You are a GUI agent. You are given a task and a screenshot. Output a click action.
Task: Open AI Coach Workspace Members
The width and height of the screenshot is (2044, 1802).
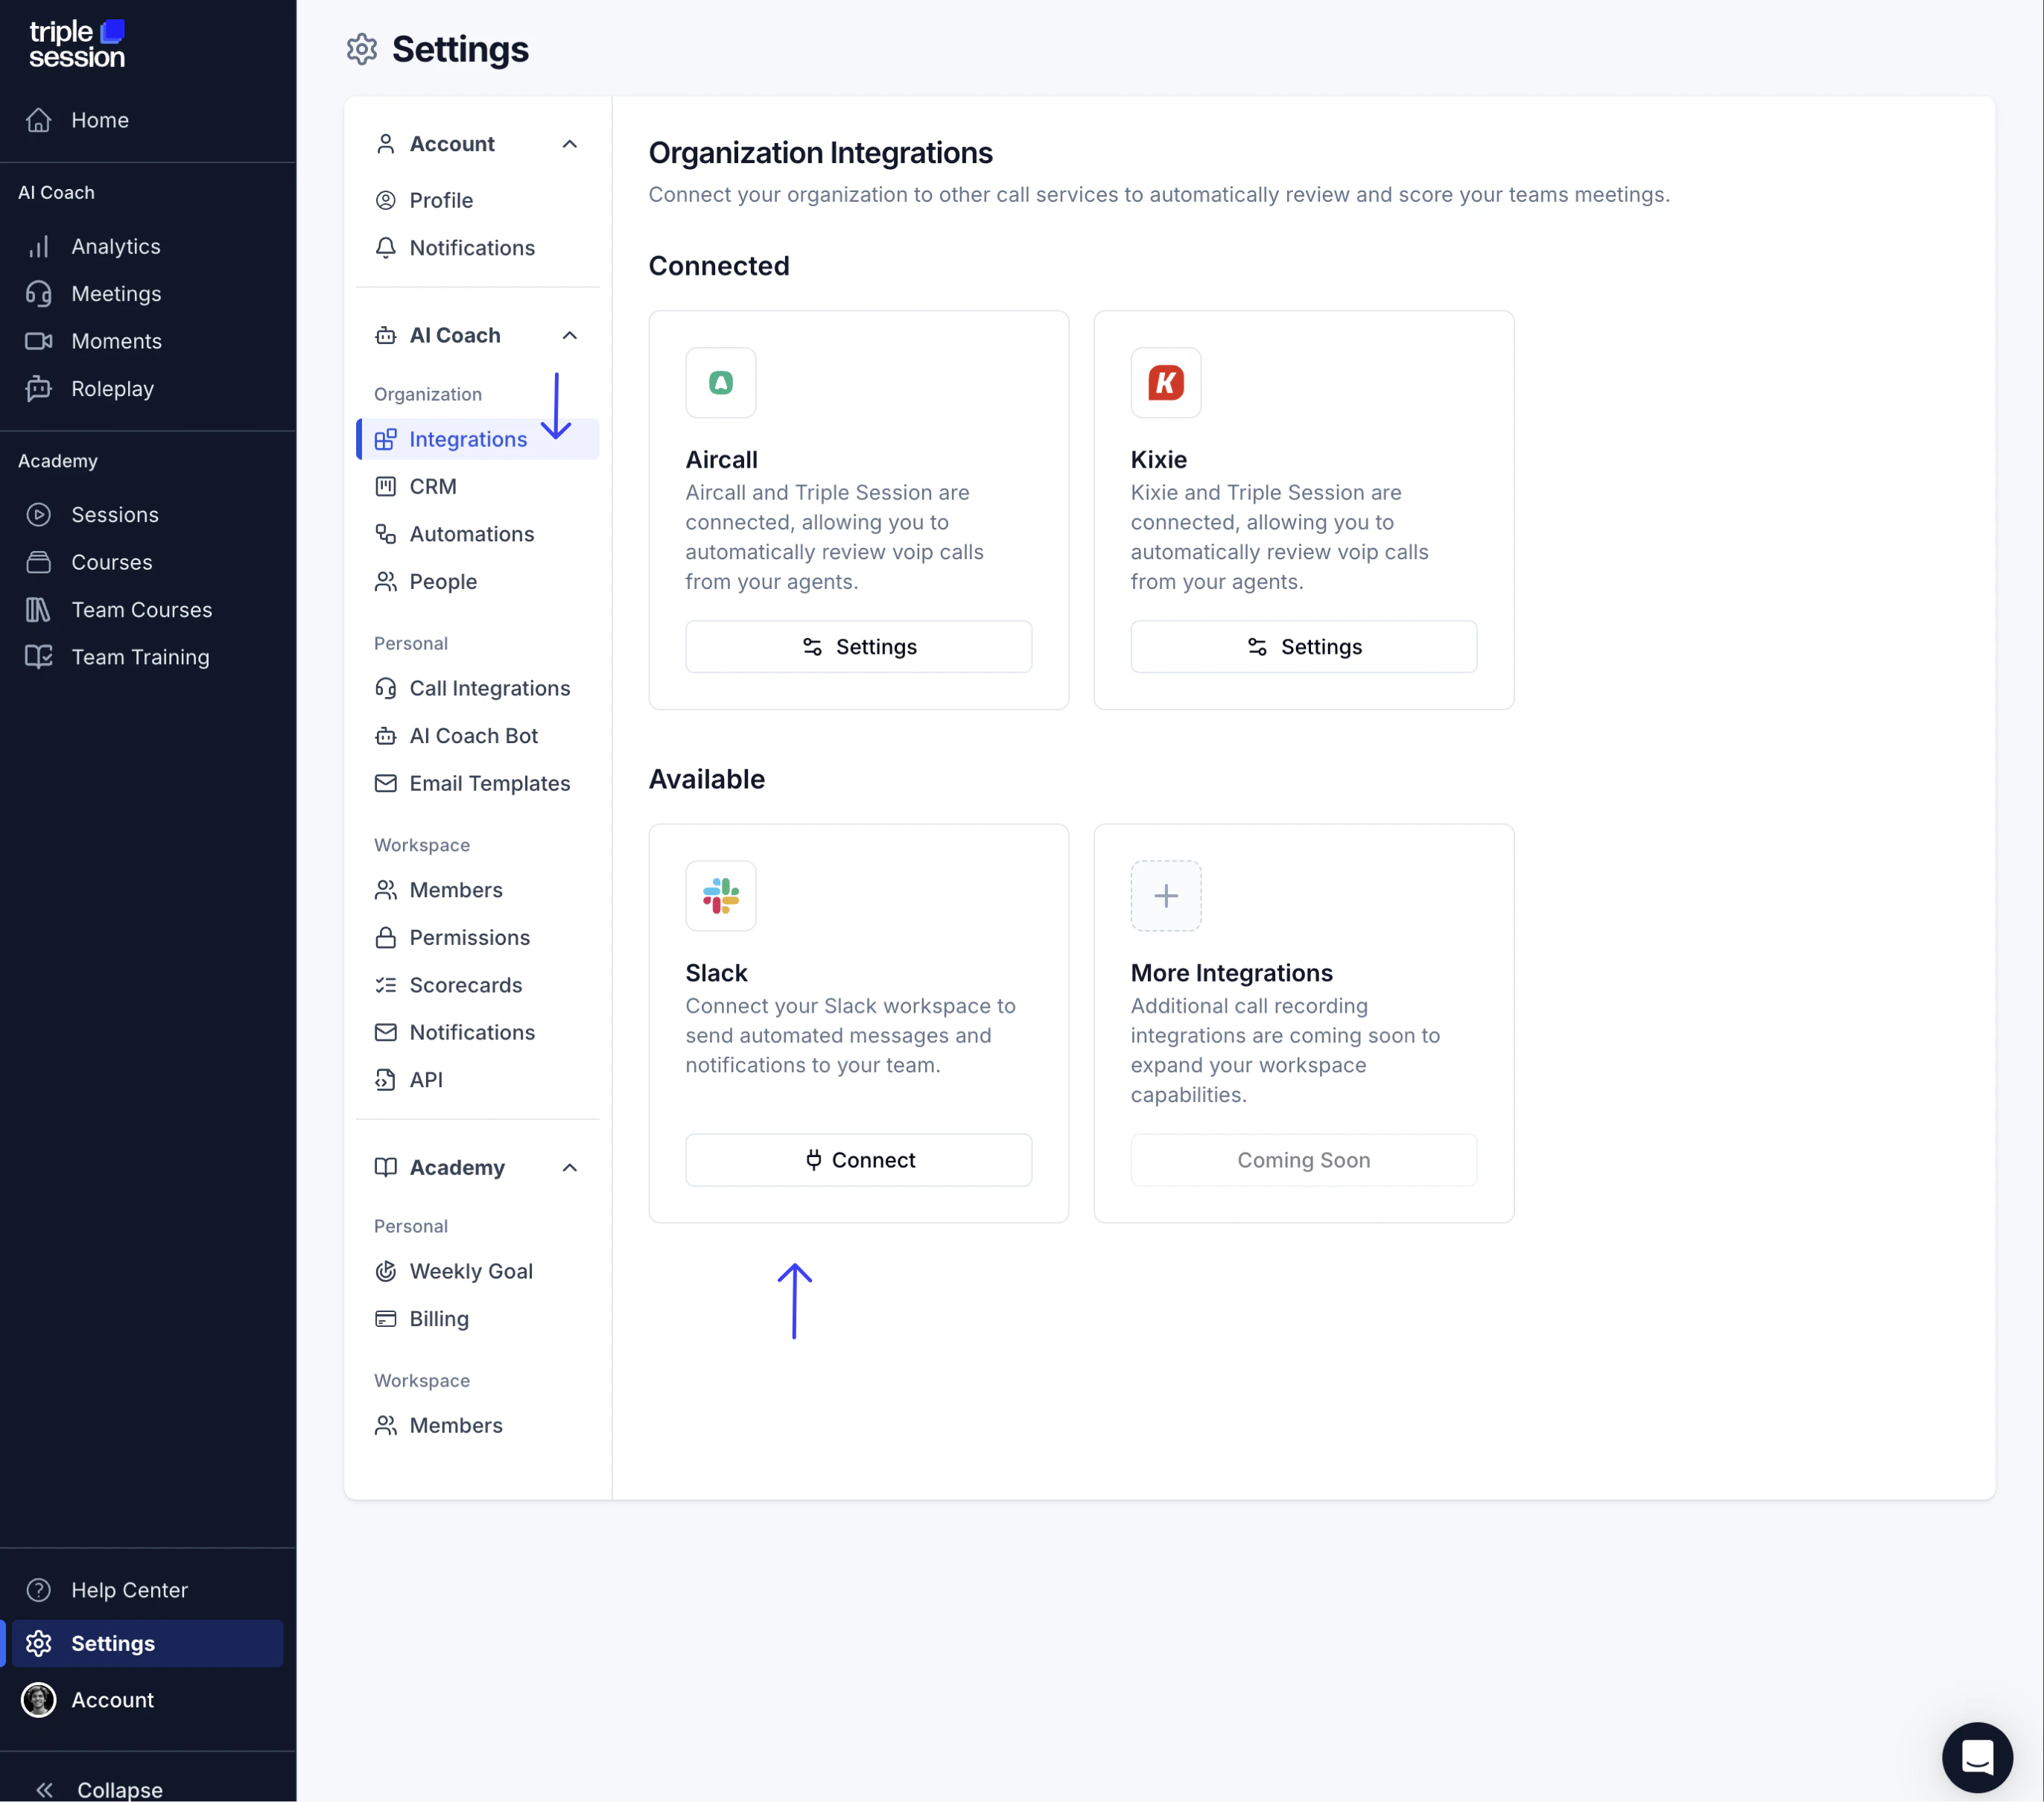[478, 891]
